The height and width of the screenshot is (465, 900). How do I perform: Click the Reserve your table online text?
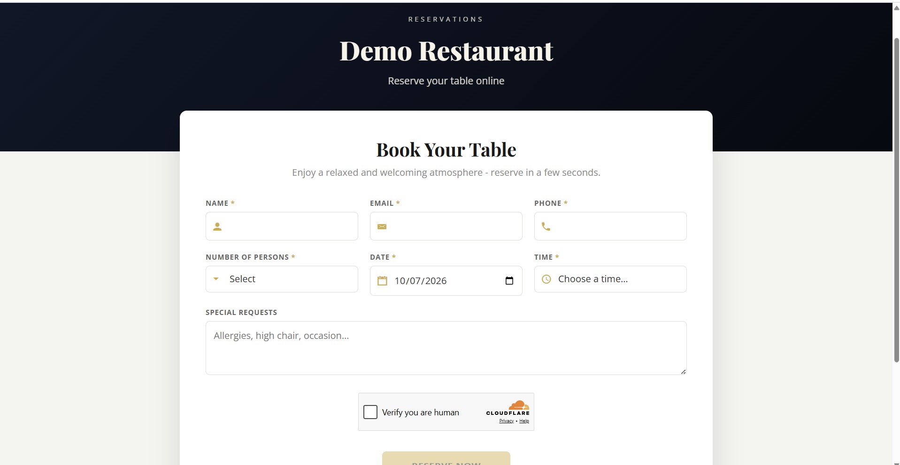tap(446, 81)
